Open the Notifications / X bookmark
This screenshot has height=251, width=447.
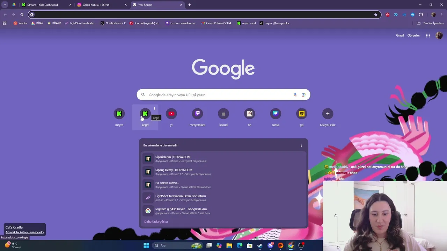coord(113,23)
